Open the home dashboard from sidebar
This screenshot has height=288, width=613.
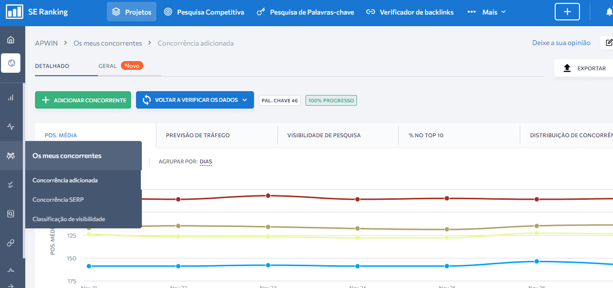[11, 40]
